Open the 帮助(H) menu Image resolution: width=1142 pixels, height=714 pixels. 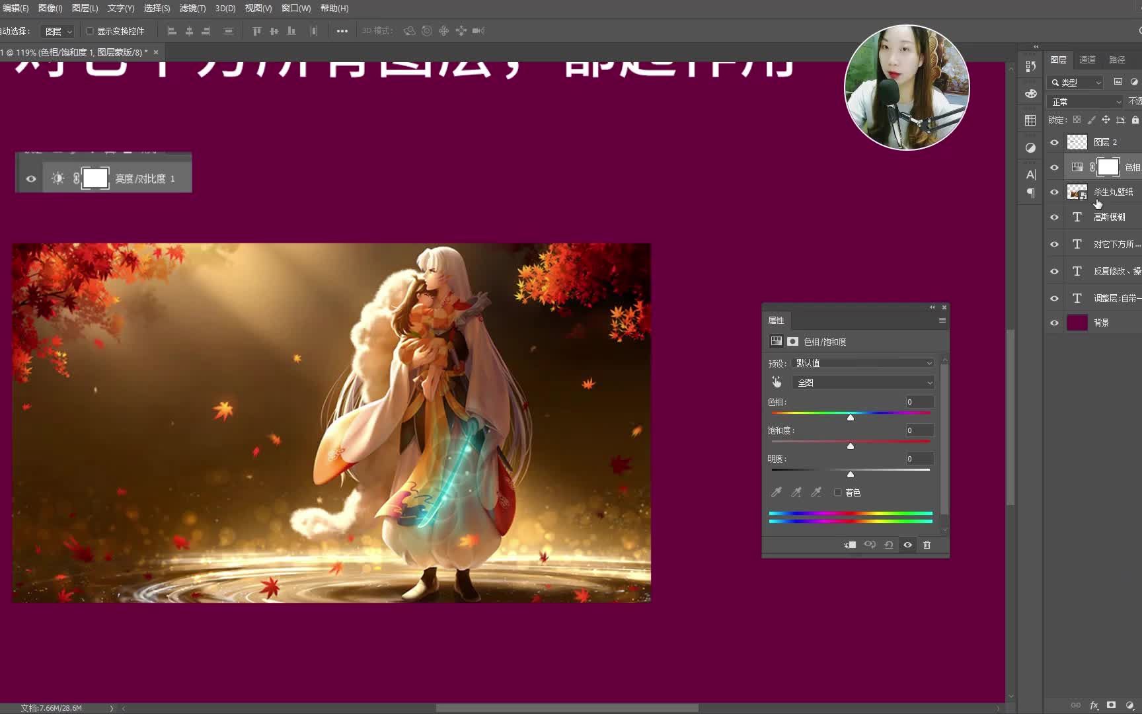pyautogui.click(x=334, y=8)
